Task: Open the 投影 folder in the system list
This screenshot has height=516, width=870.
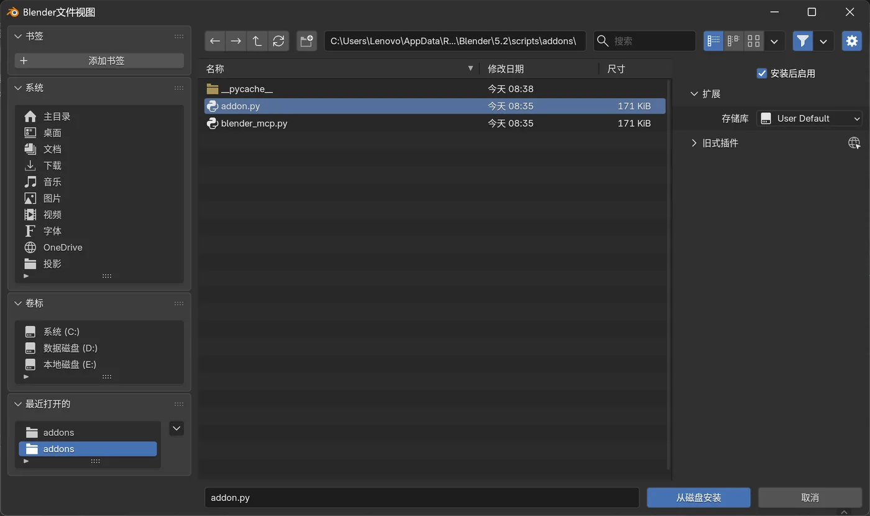Action: click(99, 264)
